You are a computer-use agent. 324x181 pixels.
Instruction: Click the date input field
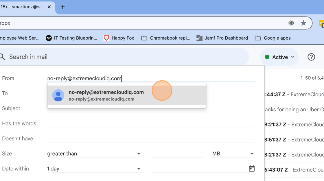[x=199, y=169]
